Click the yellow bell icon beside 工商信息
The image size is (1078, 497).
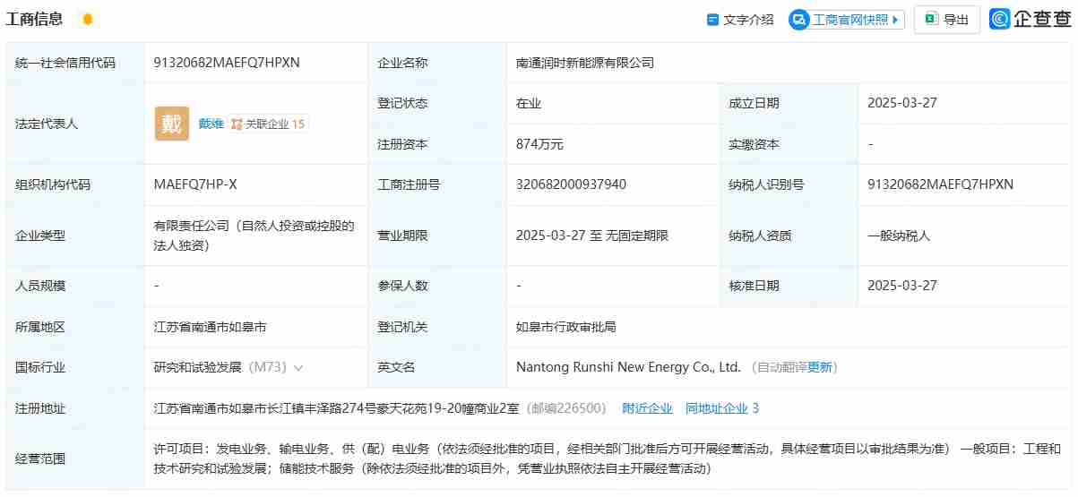87,20
